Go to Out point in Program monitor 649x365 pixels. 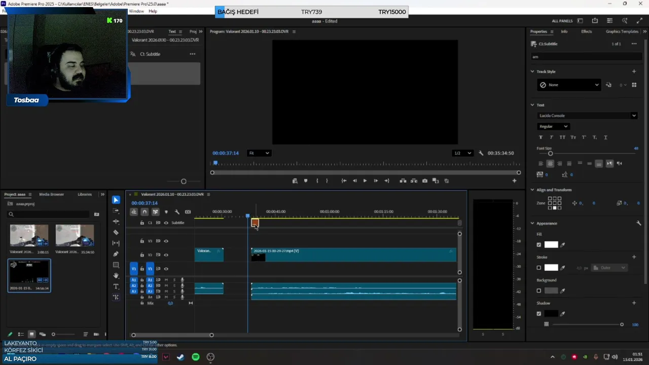pyautogui.click(x=387, y=180)
